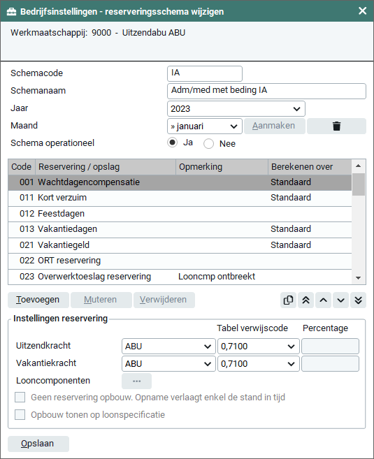374x459 pixels.
Task: Click the Toevoegen button
Action: [38, 300]
